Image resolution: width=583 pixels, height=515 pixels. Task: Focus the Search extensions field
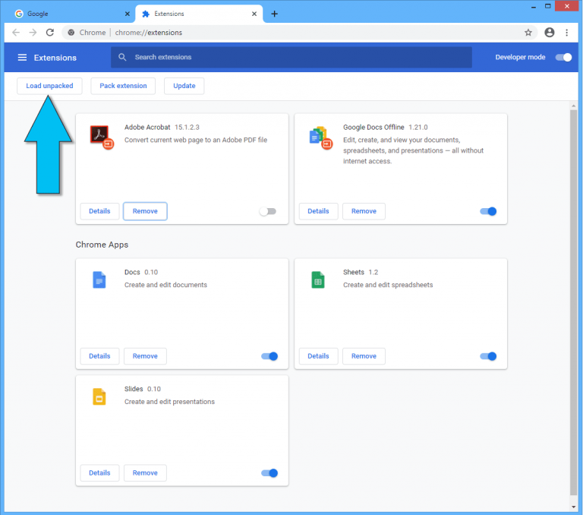click(x=291, y=57)
